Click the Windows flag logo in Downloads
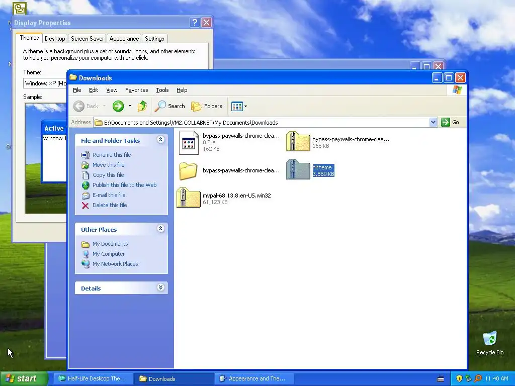The image size is (515, 386). coord(457,90)
